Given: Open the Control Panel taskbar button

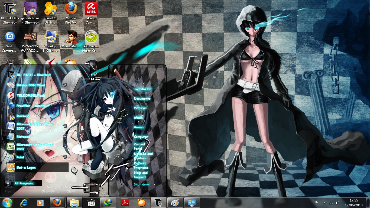Looking at the screenshot, I should coord(192,202).
